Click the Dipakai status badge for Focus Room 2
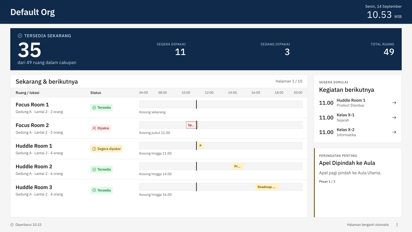The width and height of the screenshot is (412, 232). pyautogui.click(x=101, y=128)
